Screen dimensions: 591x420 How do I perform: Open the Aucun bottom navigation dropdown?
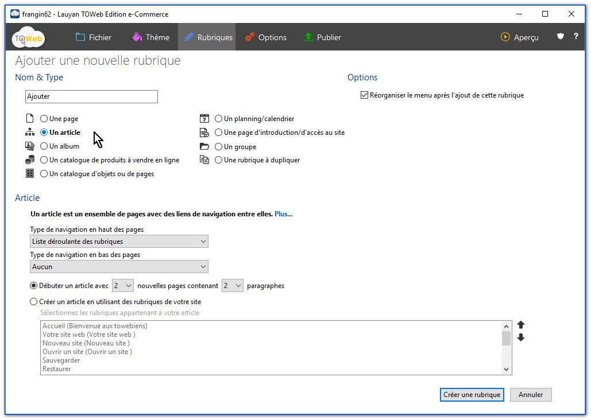tap(119, 267)
